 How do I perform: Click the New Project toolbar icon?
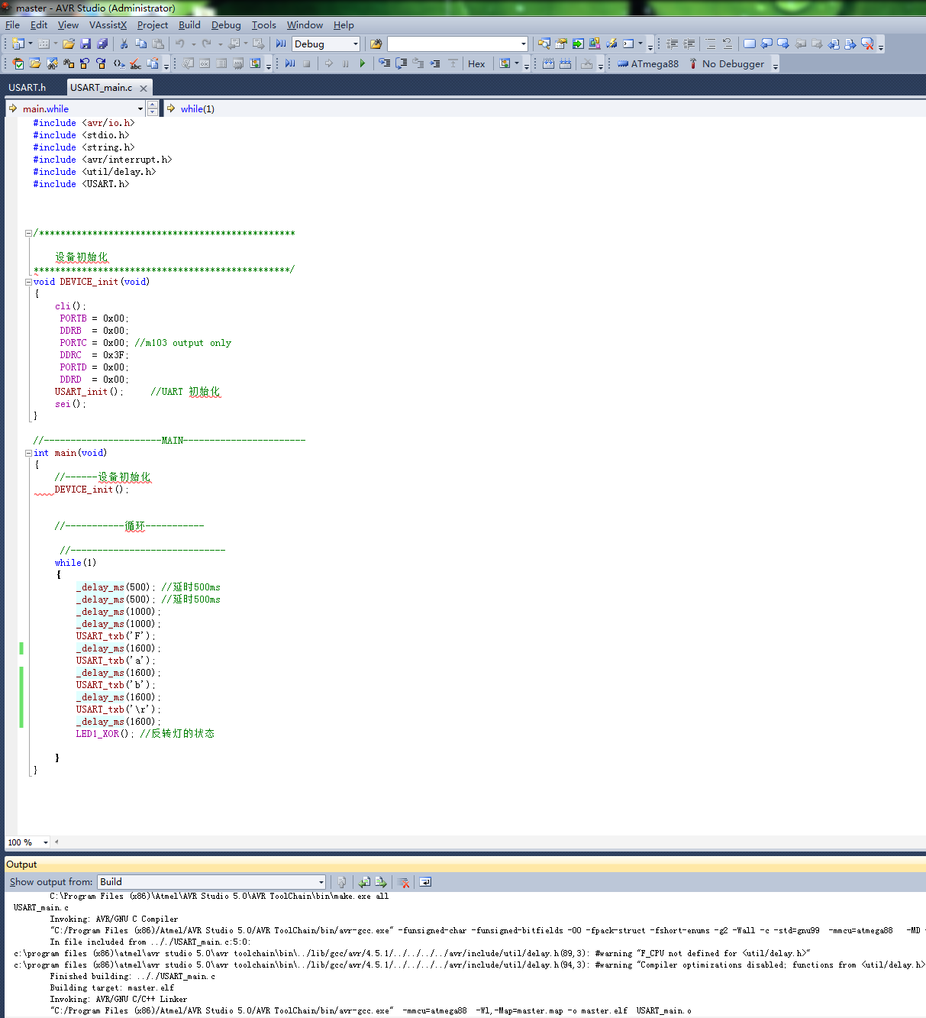(18, 44)
